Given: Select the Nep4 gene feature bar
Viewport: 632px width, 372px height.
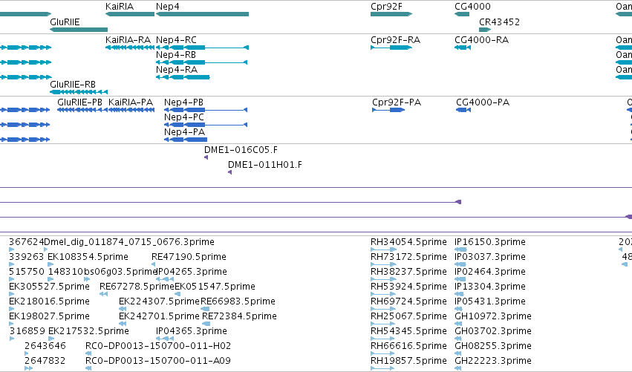Looking at the screenshot, I should pos(202,14).
